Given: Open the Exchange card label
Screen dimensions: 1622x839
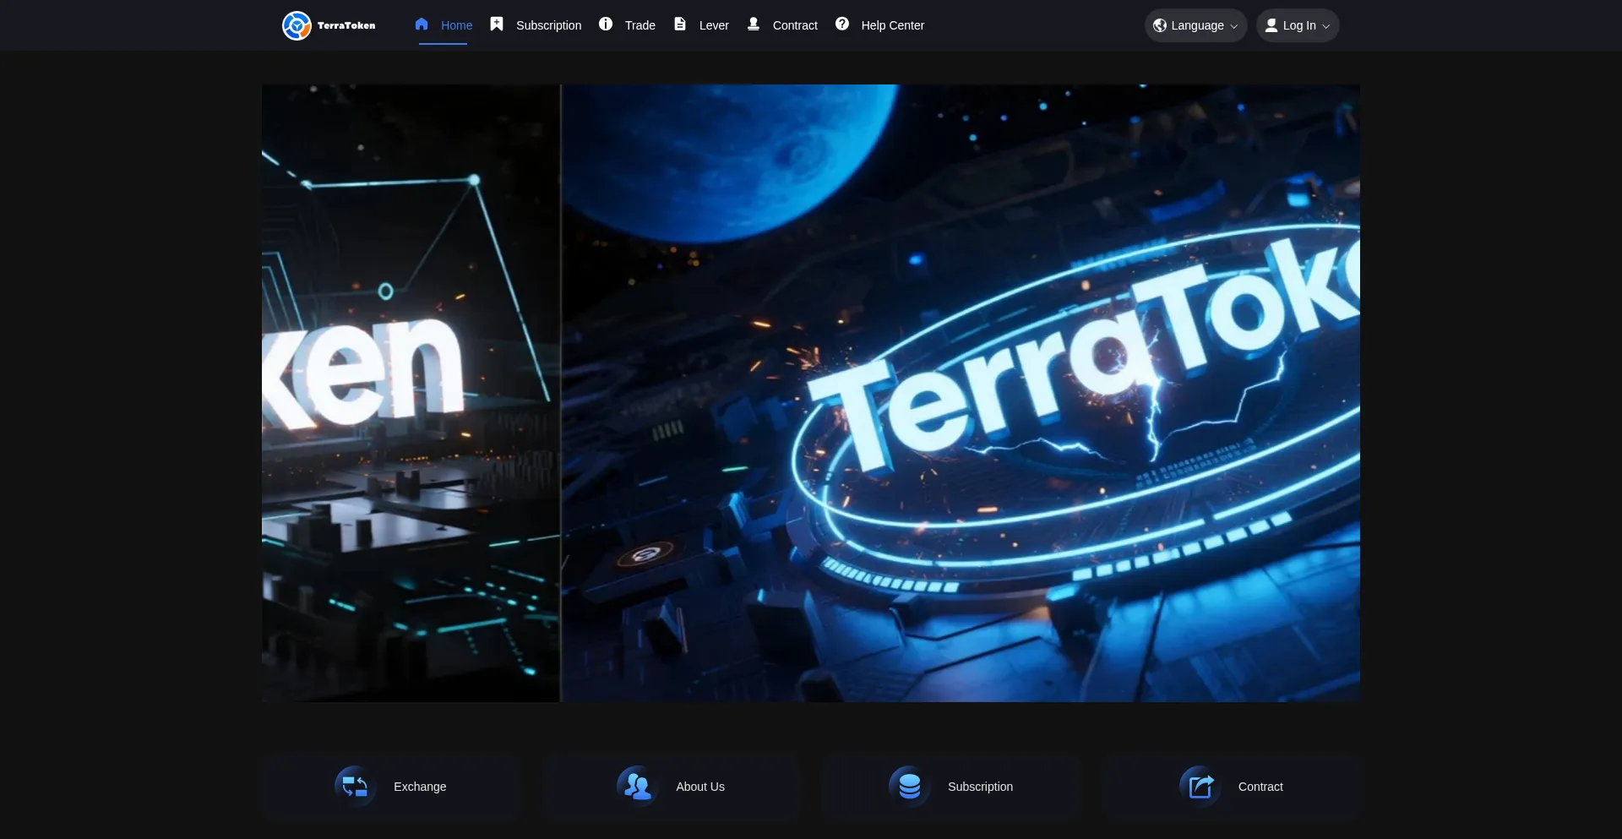Looking at the screenshot, I should (x=420, y=787).
